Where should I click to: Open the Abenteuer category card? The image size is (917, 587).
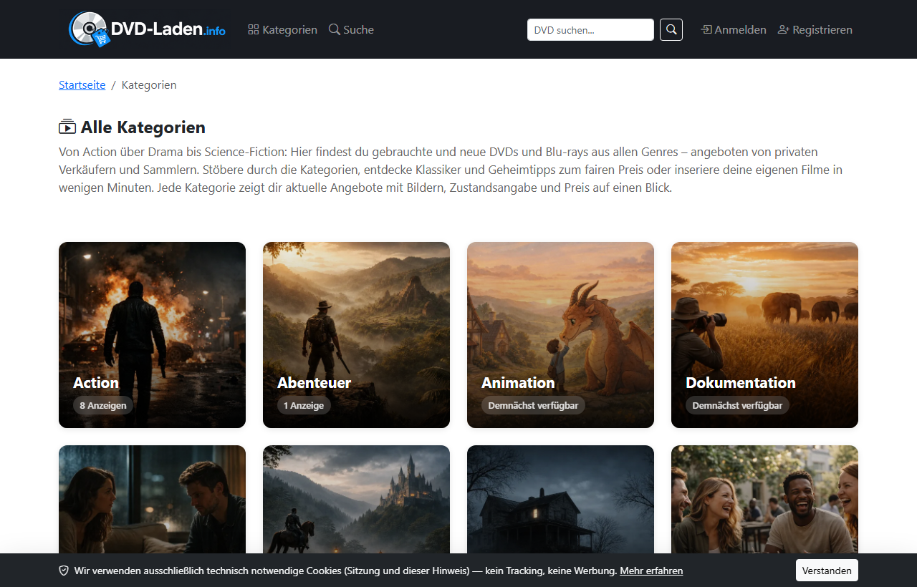(356, 335)
